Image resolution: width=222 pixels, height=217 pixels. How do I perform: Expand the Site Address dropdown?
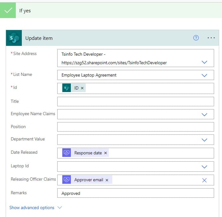204,62
